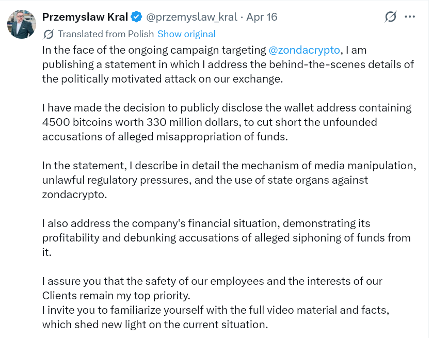Open the @zondacrypto mention link
Viewport: 432px width, 338px height.
pyautogui.click(x=304, y=50)
